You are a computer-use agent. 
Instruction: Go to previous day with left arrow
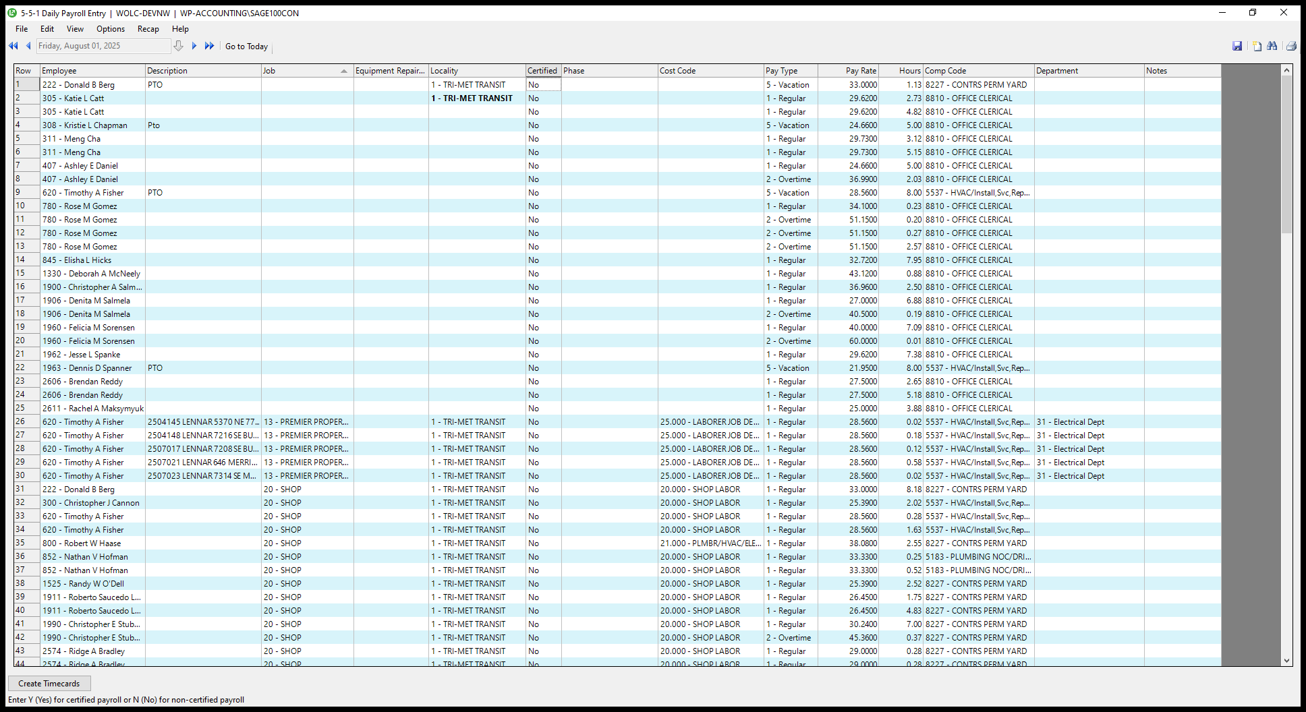coord(28,46)
